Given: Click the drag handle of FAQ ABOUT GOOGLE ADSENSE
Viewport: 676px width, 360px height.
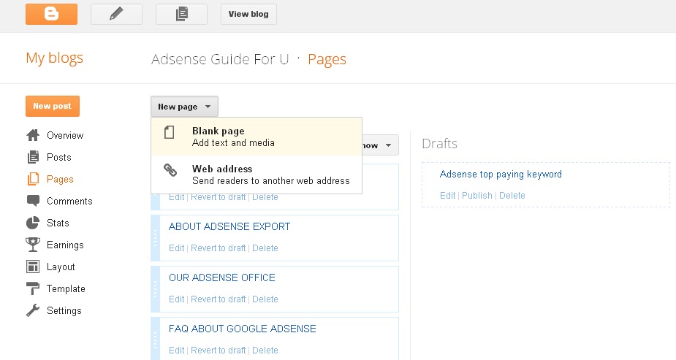Looking at the screenshot, I should point(155,339).
